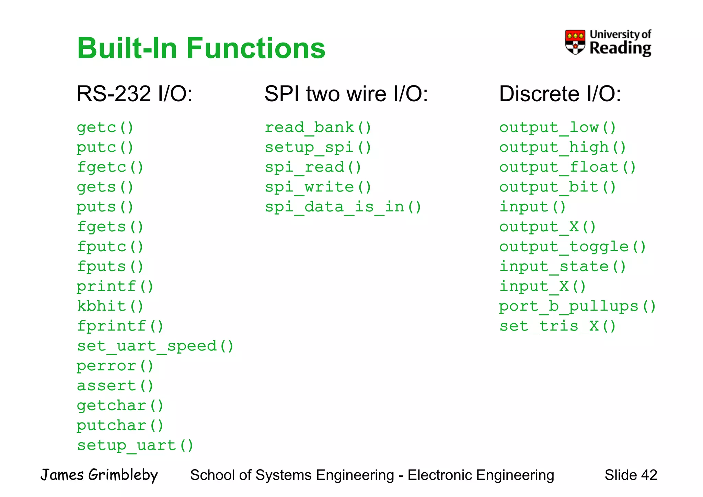Select the 'SPI two wire I/O:' heading
Screen dimensions: 703x497
[x=346, y=94]
